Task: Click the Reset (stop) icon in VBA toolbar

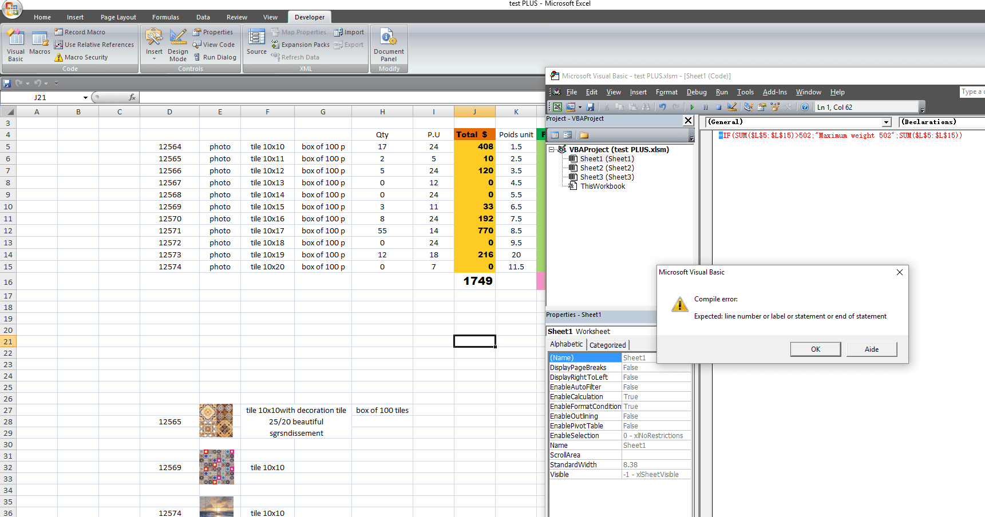Action: point(718,107)
